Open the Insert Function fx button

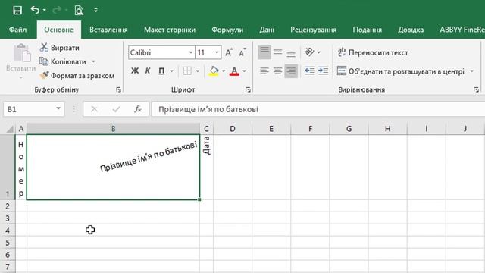(x=138, y=109)
